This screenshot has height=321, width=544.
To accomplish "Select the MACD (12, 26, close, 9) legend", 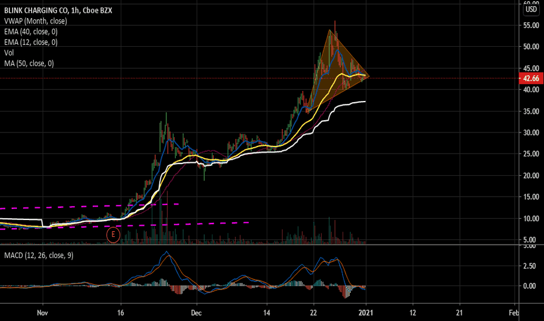I will [39, 256].
